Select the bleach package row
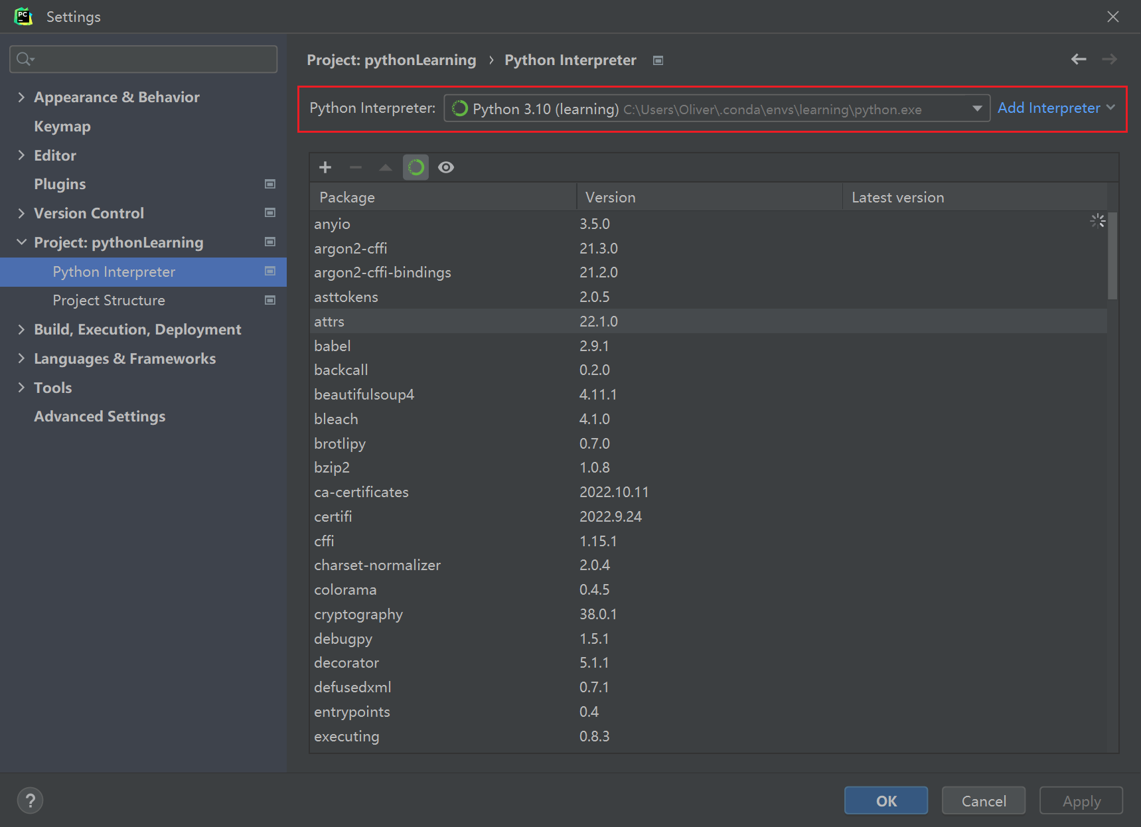 point(708,419)
